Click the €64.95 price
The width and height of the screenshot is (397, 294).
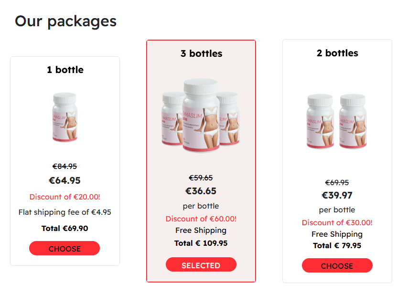pyautogui.click(x=64, y=180)
